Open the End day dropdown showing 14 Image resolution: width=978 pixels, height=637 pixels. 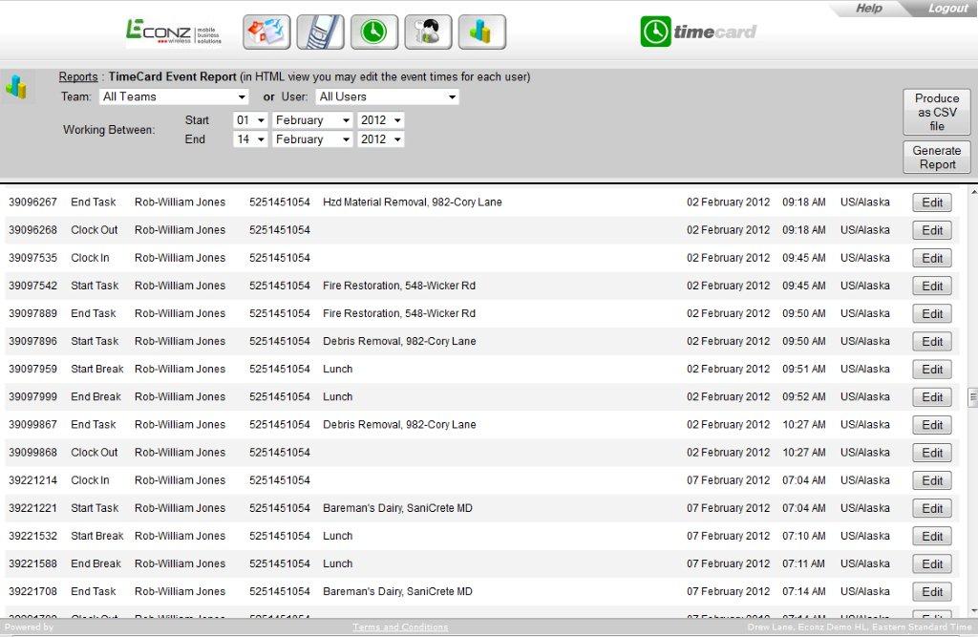(x=250, y=139)
